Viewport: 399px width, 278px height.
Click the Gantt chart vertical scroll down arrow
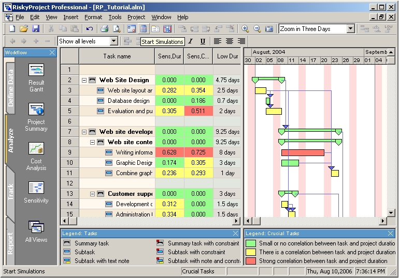[x=391, y=212]
